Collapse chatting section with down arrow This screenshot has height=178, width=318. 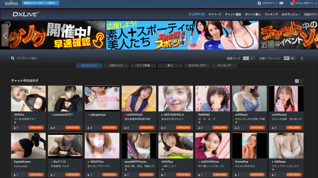tap(297, 81)
